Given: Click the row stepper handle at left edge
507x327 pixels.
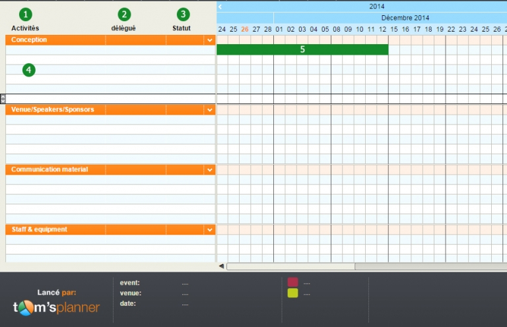Looking at the screenshot, I should point(3,98).
